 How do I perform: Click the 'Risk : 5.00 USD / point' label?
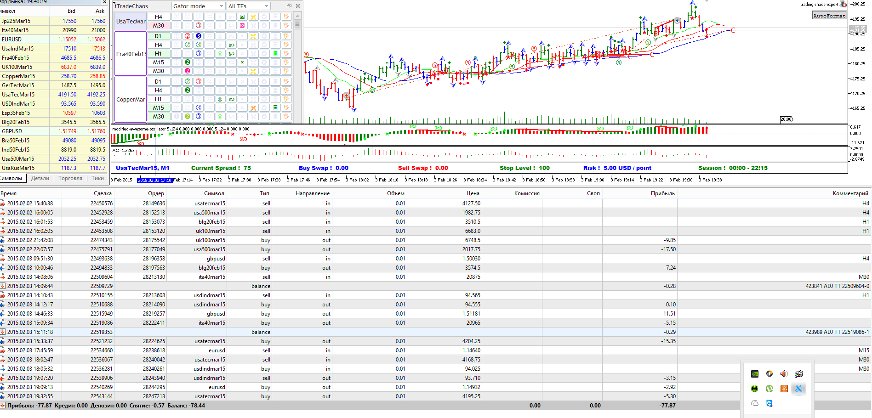click(617, 168)
